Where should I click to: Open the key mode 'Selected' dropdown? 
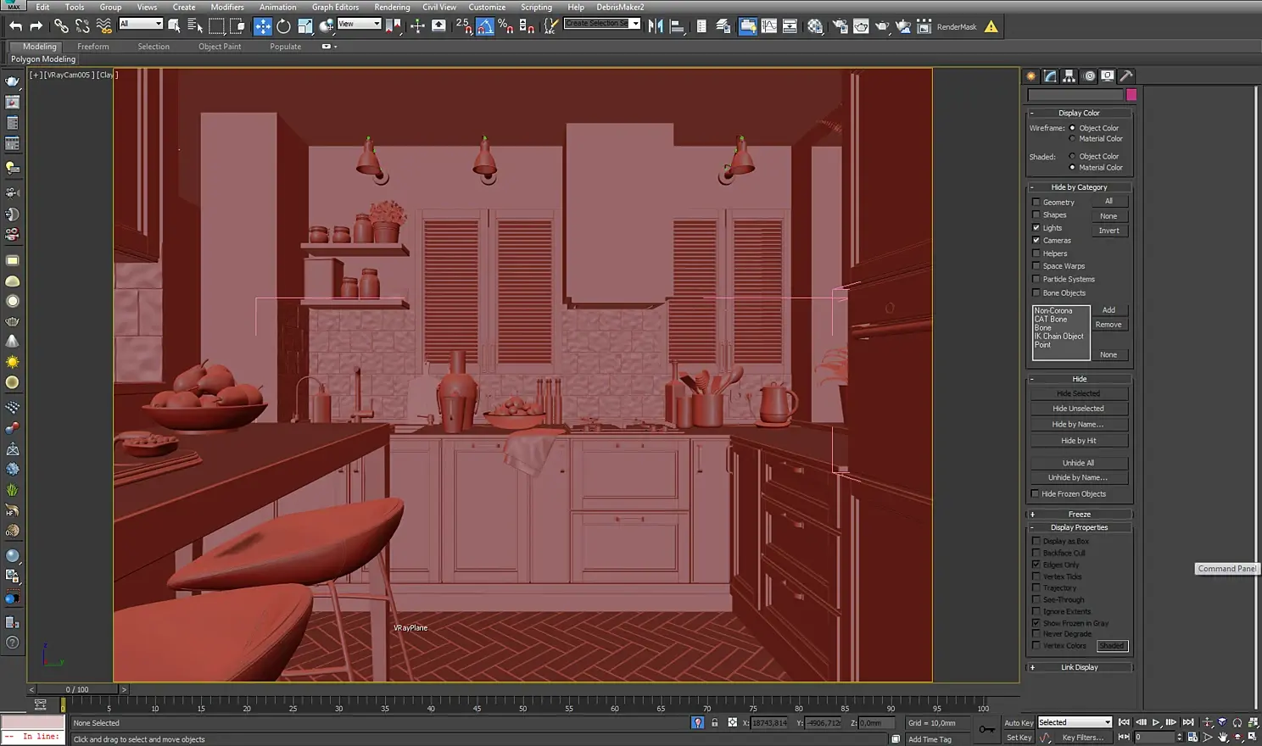[x=1075, y=722]
